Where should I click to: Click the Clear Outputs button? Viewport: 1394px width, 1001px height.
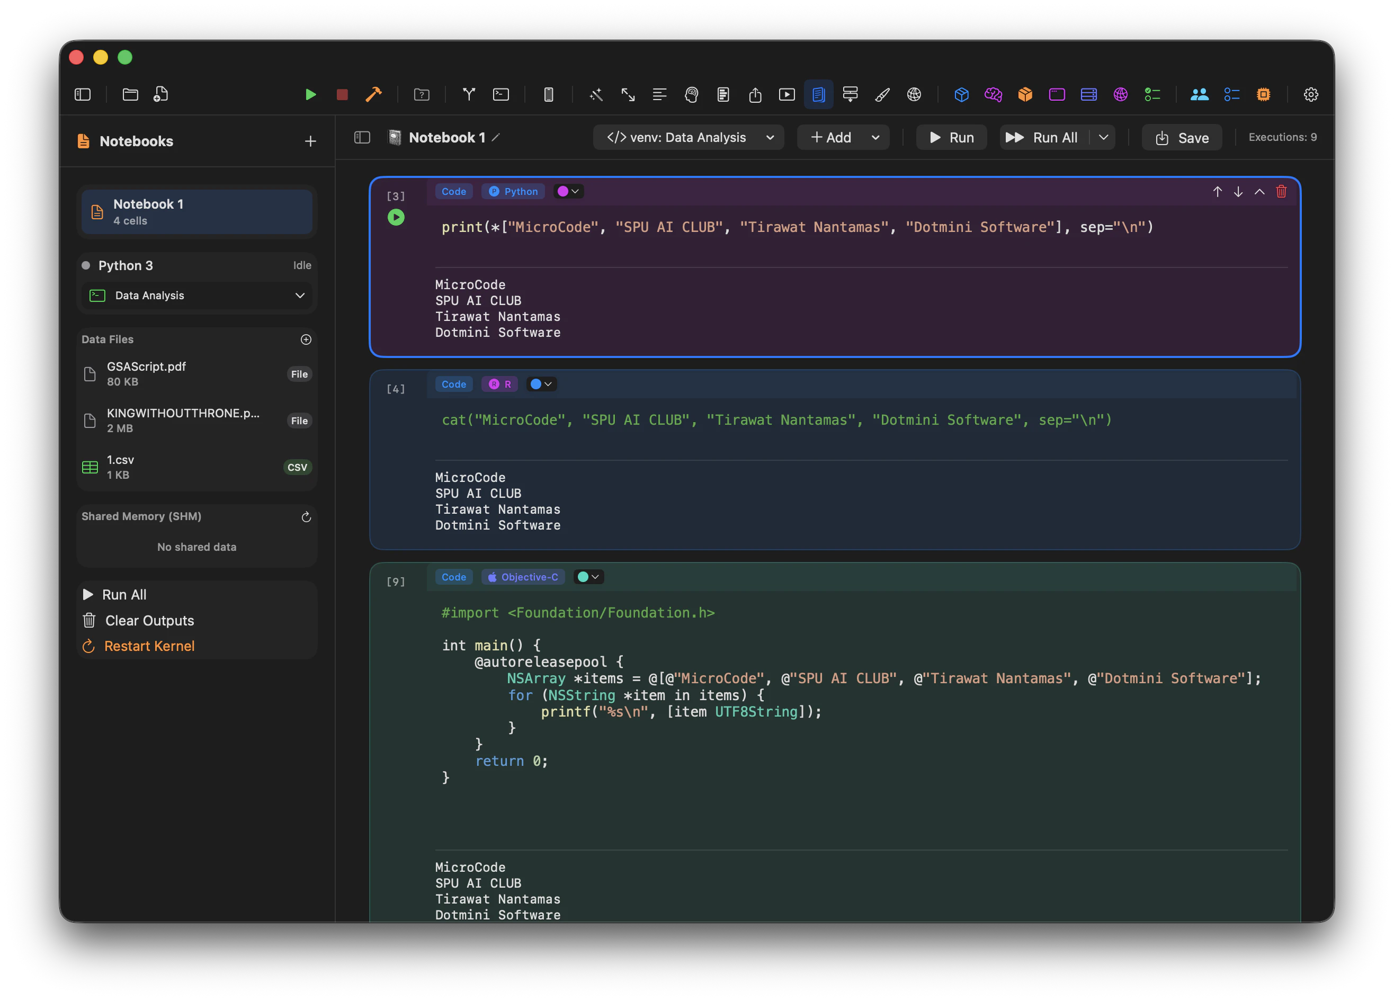point(149,621)
